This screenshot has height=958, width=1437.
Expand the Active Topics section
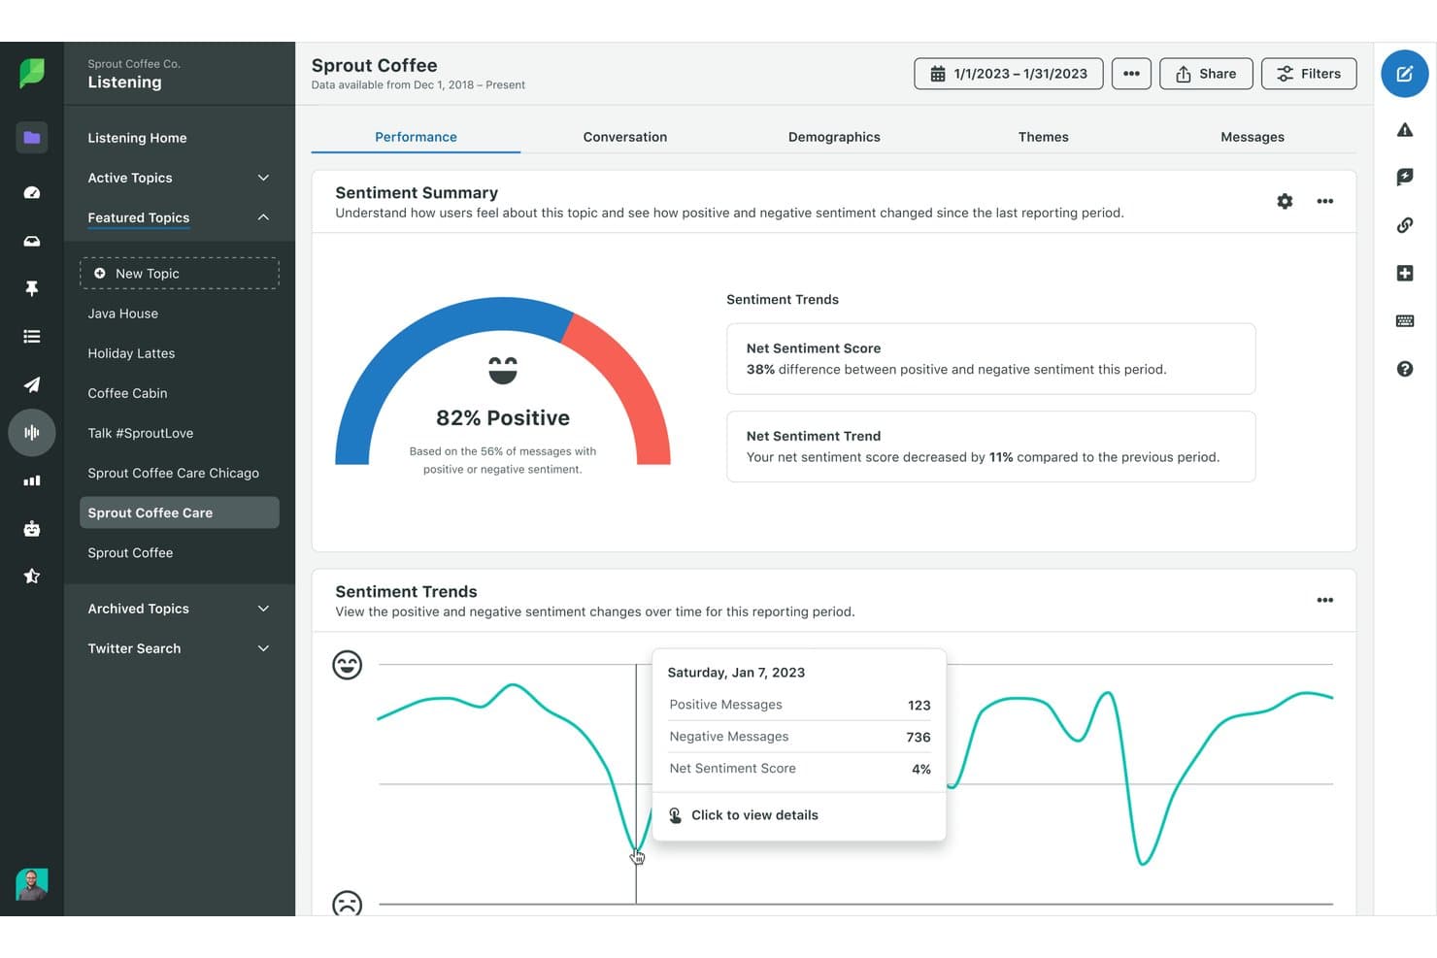179,178
